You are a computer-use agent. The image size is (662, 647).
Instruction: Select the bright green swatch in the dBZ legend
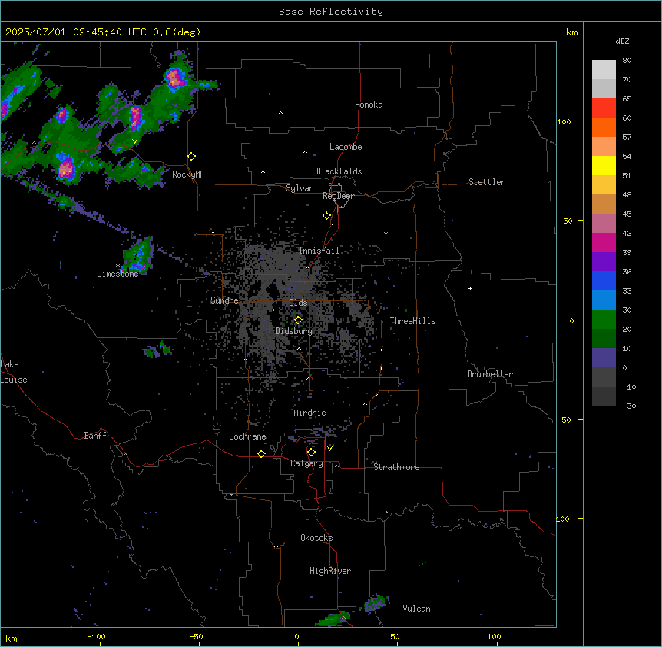click(604, 320)
